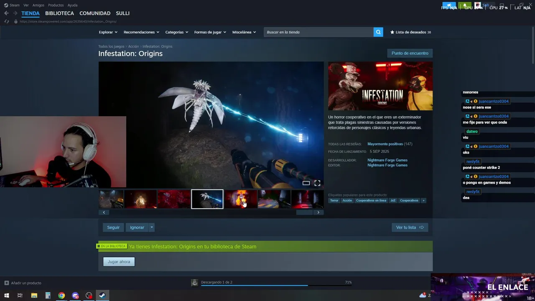Image resolution: width=535 pixels, height=301 pixels.
Task: Open the Windows Start menu
Action: 6,296
